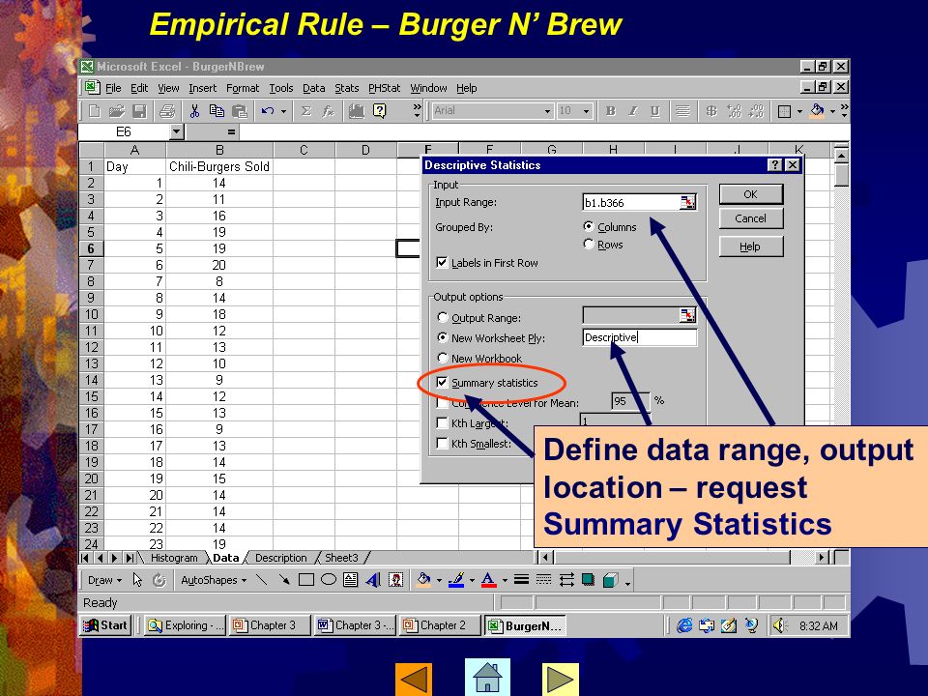Insert a Text Box from Drawing toolbar
The image size is (928, 696).
click(350, 580)
